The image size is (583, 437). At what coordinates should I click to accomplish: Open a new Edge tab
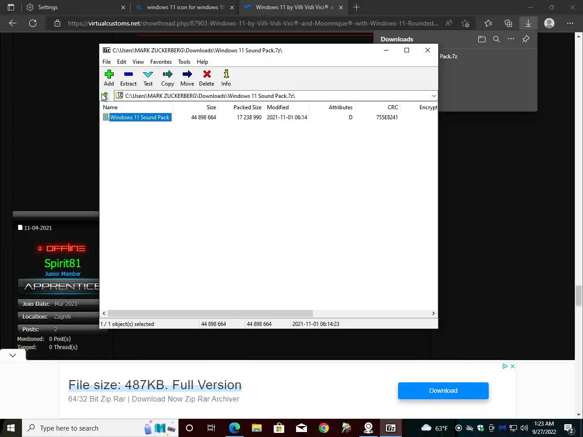pyautogui.click(x=356, y=7)
